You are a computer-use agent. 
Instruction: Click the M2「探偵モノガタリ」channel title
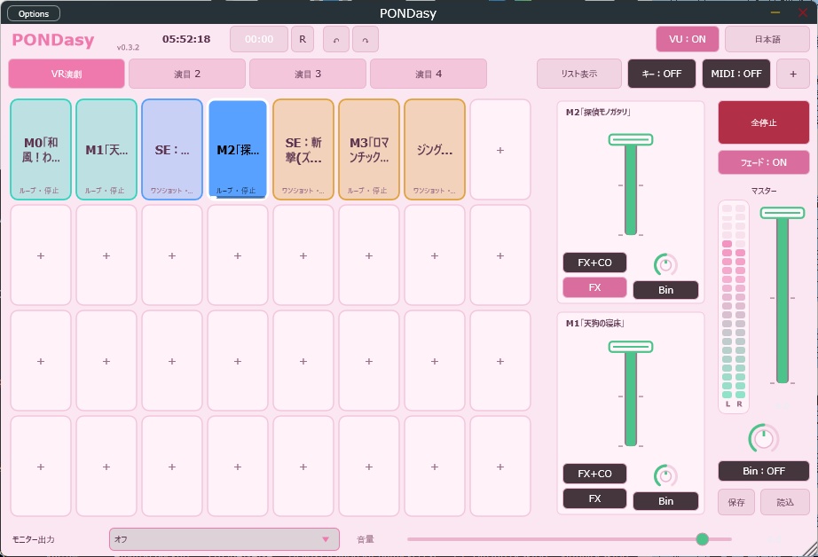tap(598, 112)
